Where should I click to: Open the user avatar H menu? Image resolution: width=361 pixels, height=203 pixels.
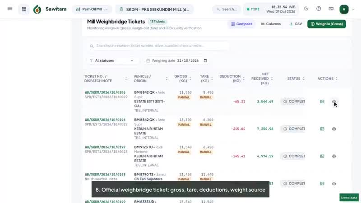pyautogui.click(x=344, y=9)
